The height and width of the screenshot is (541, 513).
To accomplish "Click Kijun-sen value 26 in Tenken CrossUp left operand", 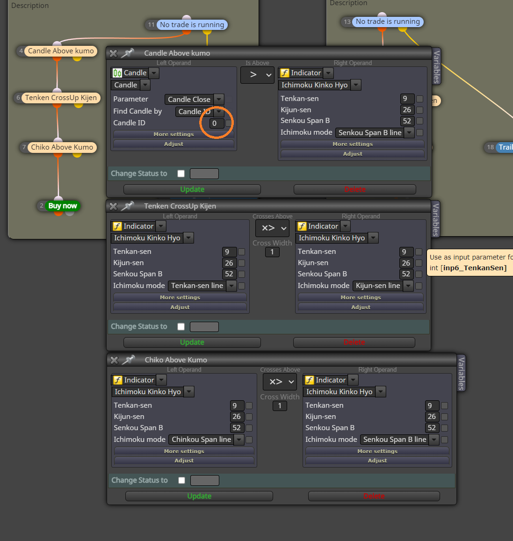I will pos(229,263).
